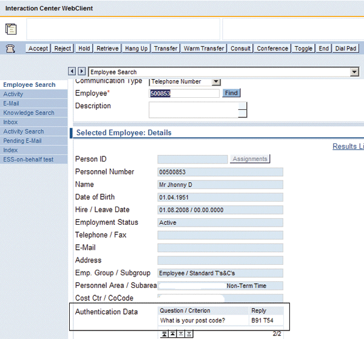Click the Assignments button
This screenshot has width=364, height=339.
coord(250,159)
